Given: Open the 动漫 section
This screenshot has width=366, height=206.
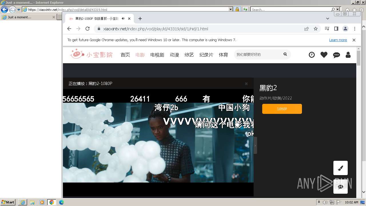Looking at the screenshot, I should 174,55.
